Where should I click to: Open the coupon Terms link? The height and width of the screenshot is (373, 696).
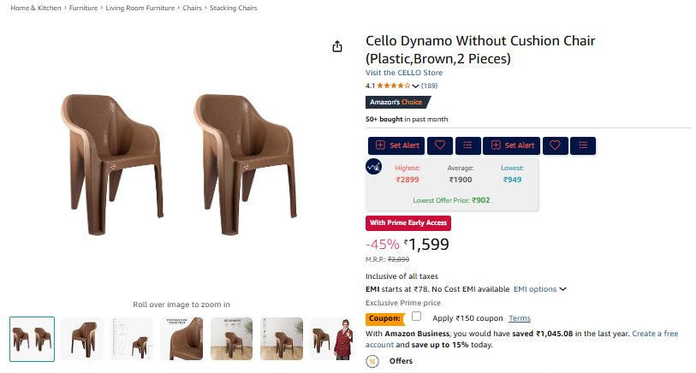520,318
